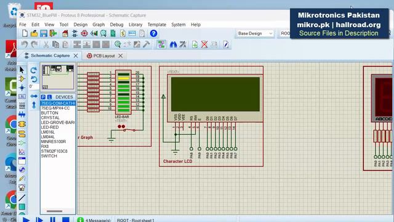Click the L library manager button
394x222 pixels.
point(49,97)
